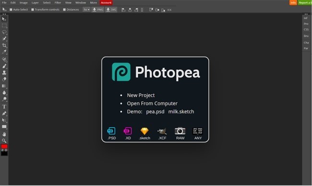Expand the CSS panel tab
This screenshot has width=312, height=186.
[306, 30]
